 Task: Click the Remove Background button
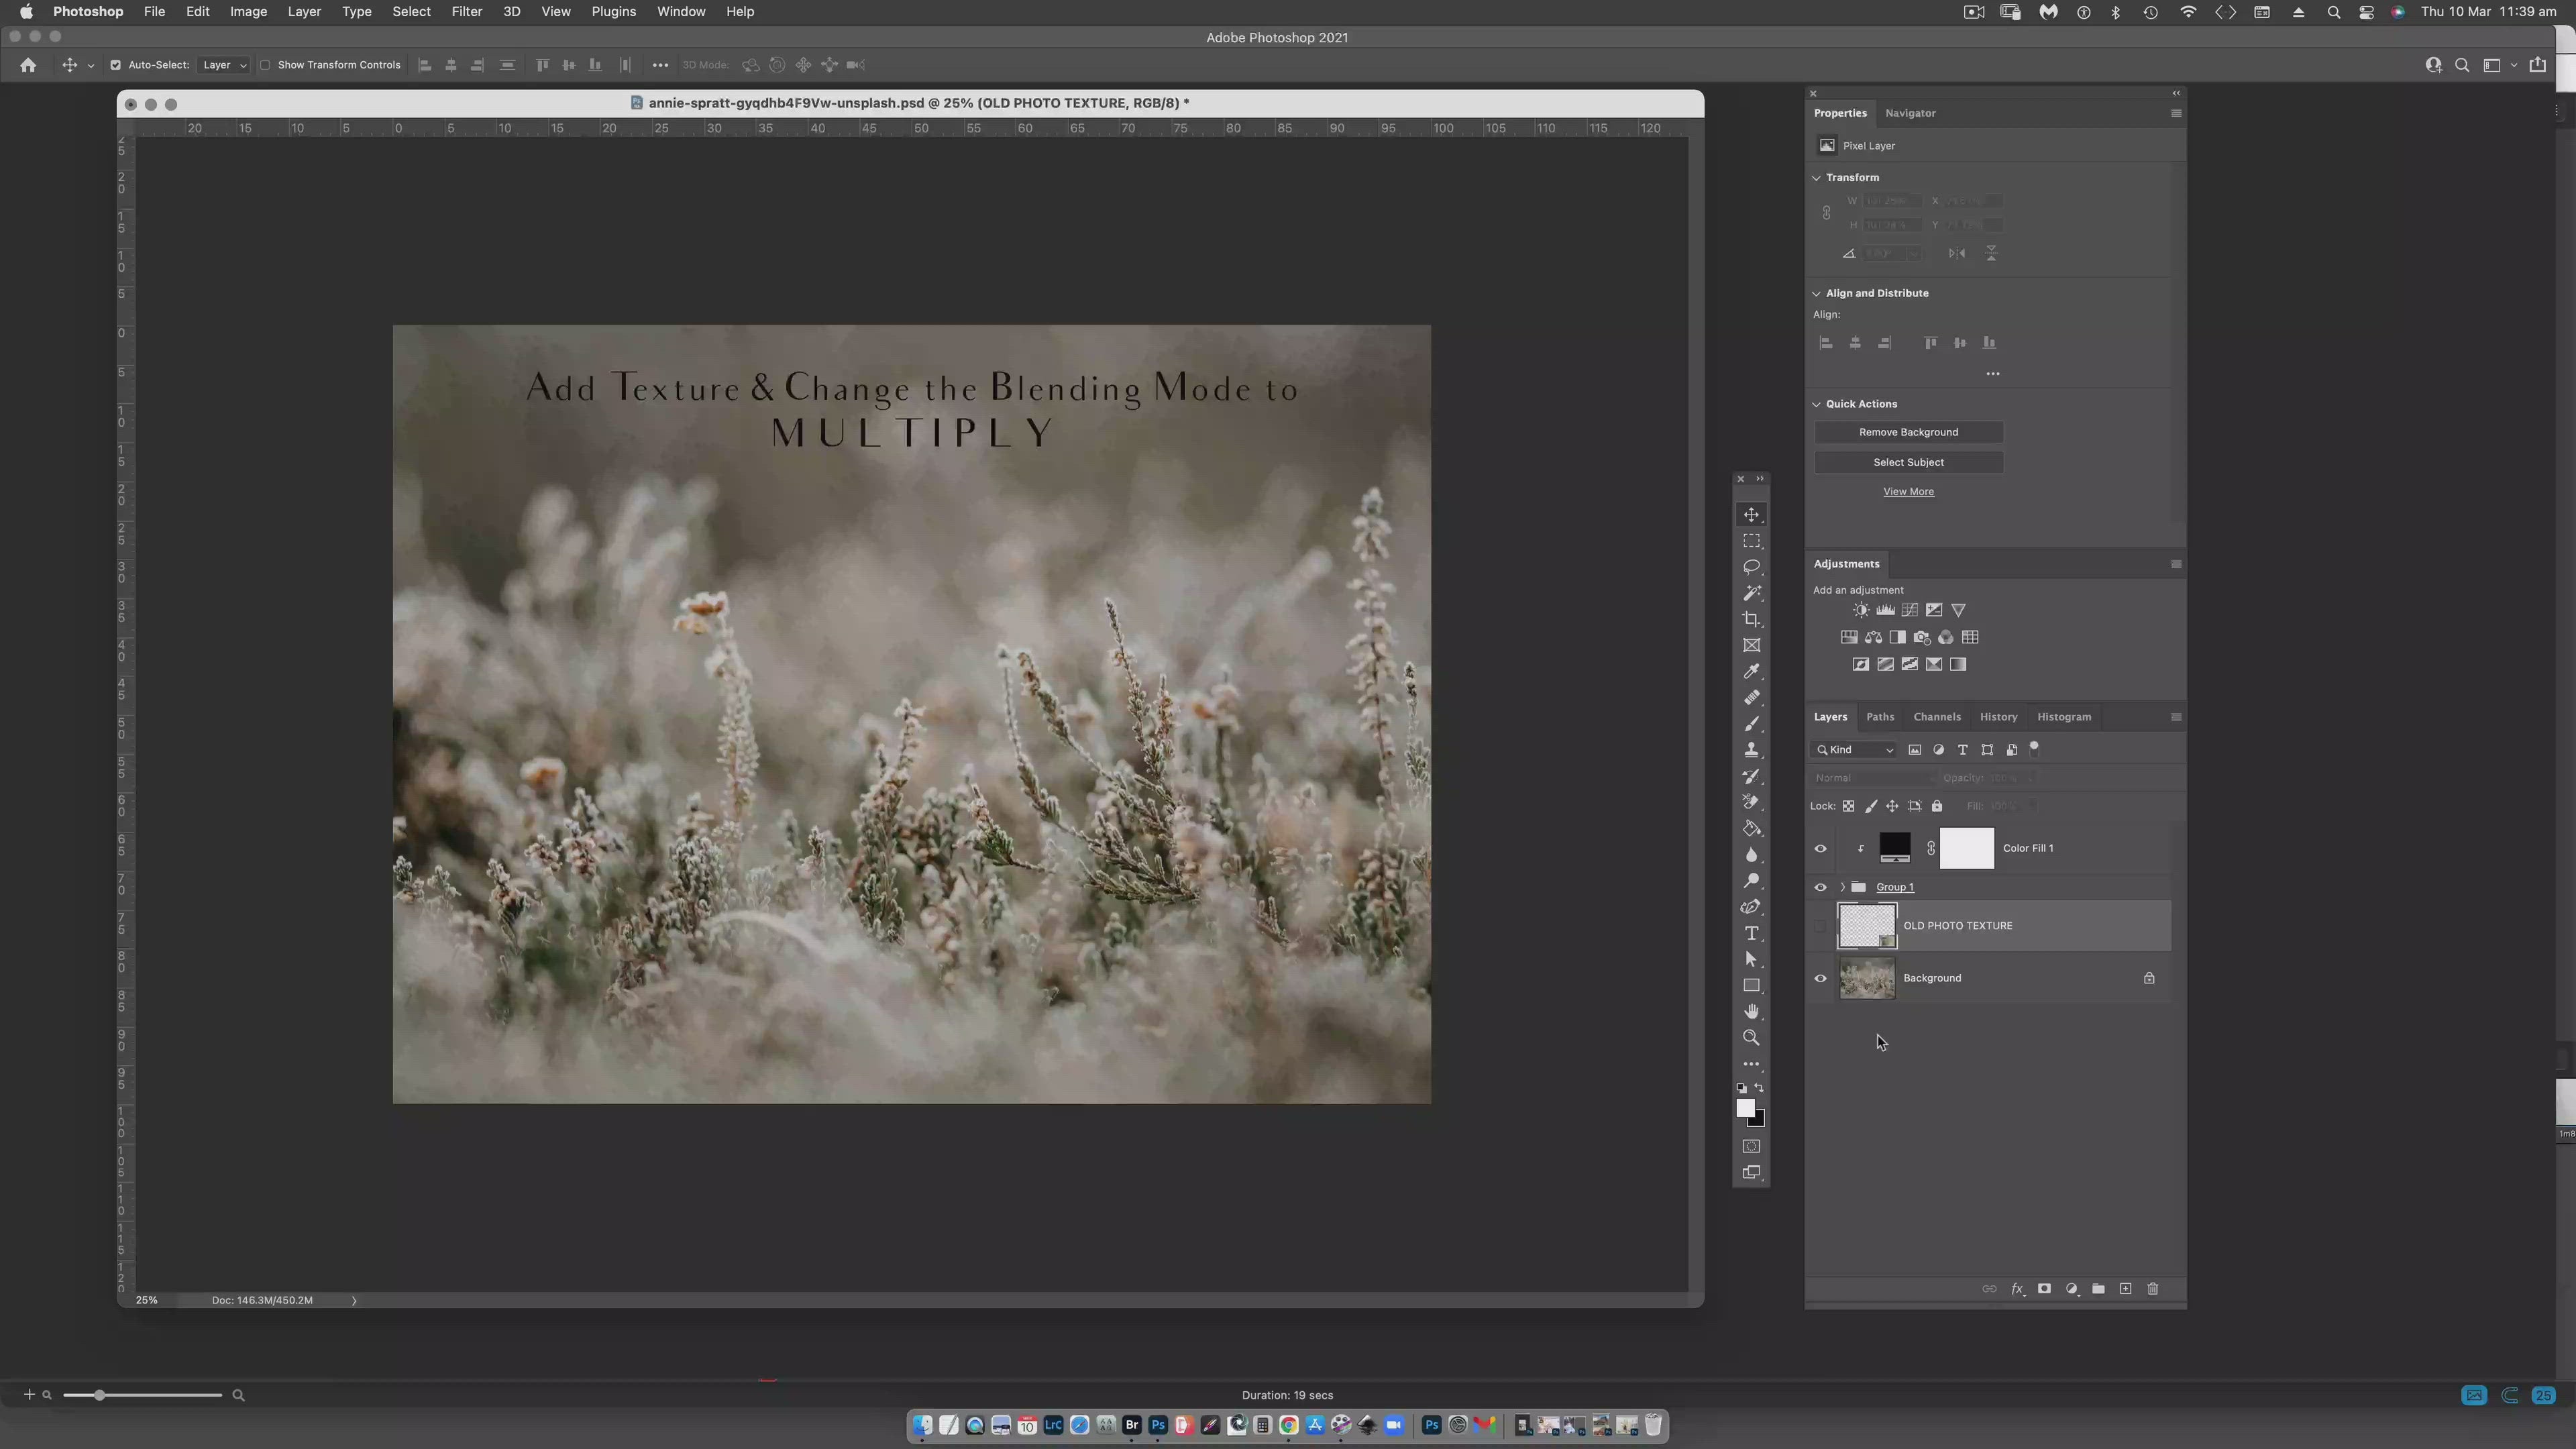pyautogui.click(x=1908, y=432)
